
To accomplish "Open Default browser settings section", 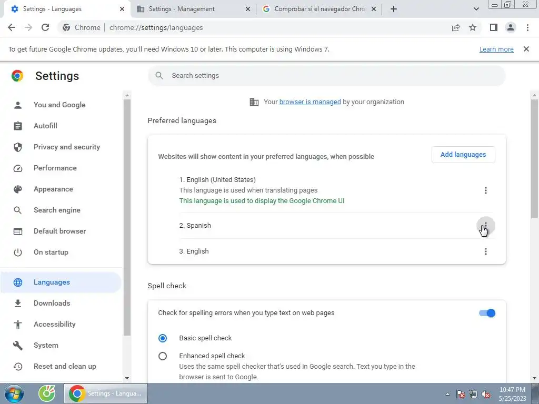I will tap(61, 231).
